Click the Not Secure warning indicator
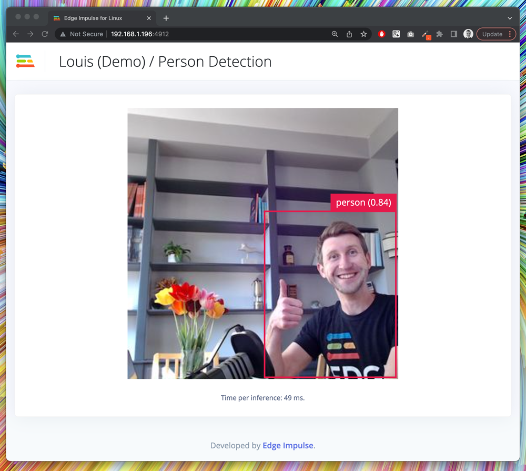 click(x=82, y=34)
